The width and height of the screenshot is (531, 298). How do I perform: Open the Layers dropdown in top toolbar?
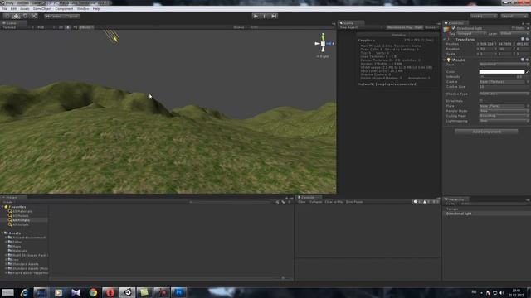(x=483, y=16)
